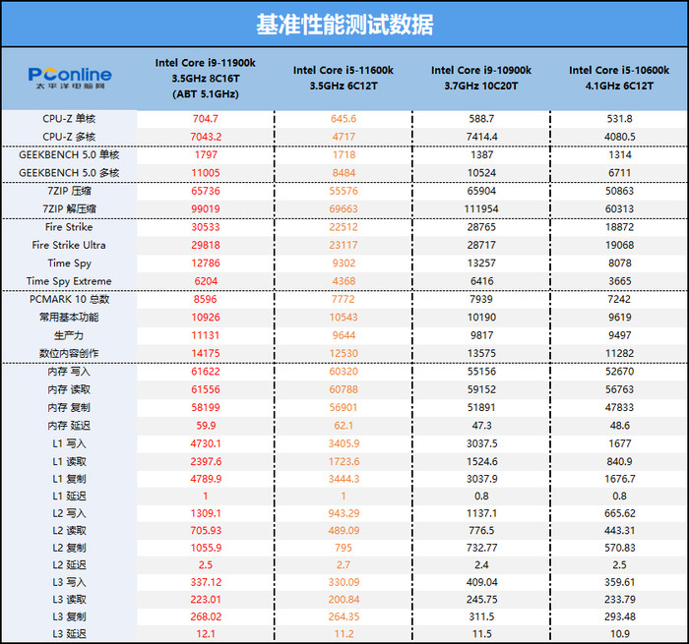Image resolution: width=689 pixels, height=644 pixels.
Task: Select the Intel Core i9-11900k column header
Action: pyautogui.click(x=205, y=78)
